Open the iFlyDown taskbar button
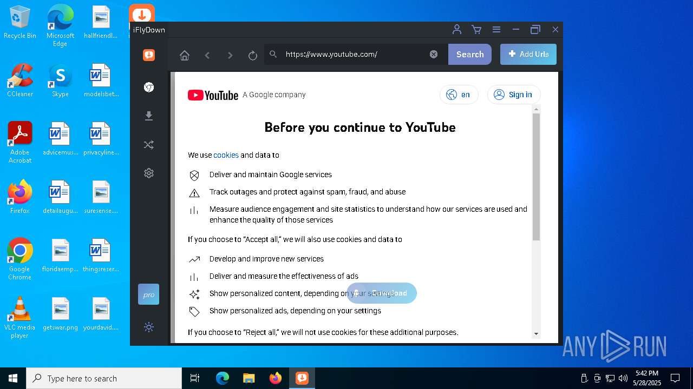The height and width of the screenshot is (389, 693). click(x=302, y=378)
